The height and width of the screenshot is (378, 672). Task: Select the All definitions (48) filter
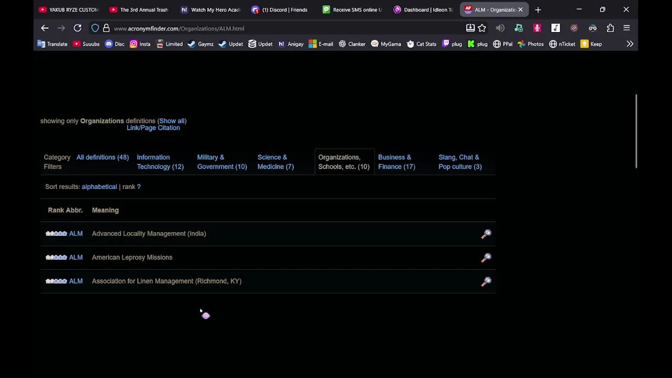coord(102,157)
